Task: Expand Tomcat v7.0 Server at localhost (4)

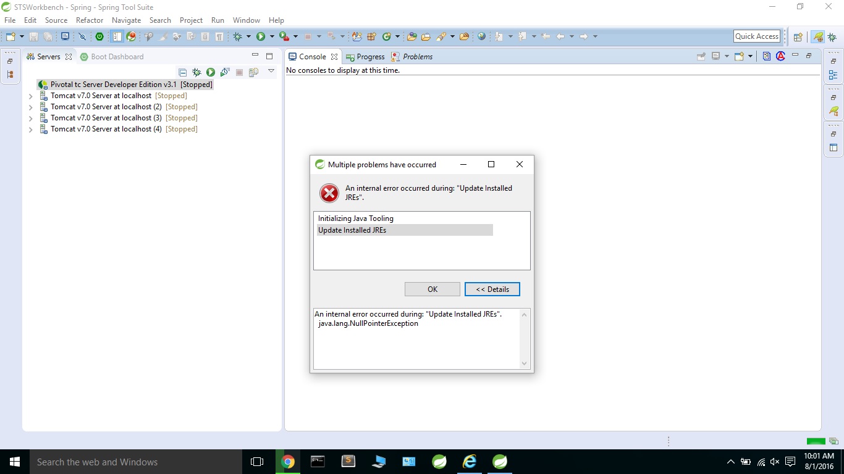Action: [31, 130]
